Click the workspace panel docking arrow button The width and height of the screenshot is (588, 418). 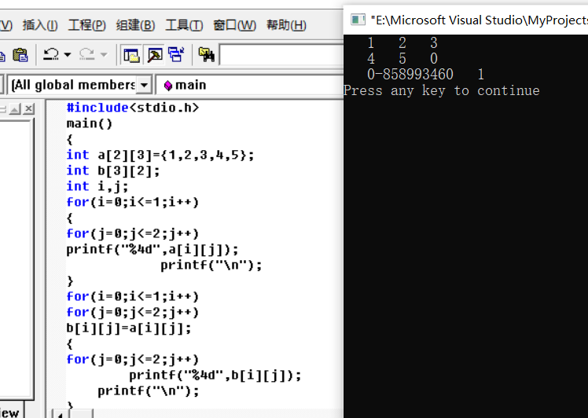(x=15, y=109)
